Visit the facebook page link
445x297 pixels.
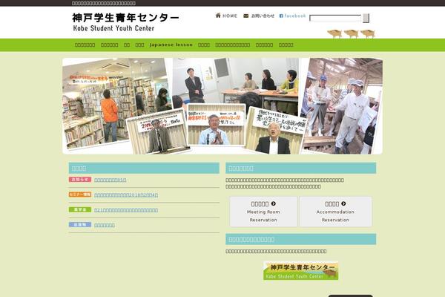(293, 16)
